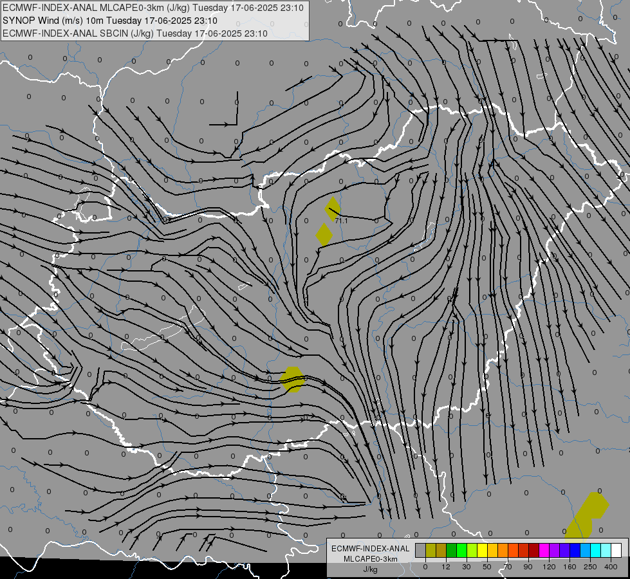This screenshot has width=630, height=579.
Task: Select the dark gold legend swatch
Action: click(x=441, y=551)
